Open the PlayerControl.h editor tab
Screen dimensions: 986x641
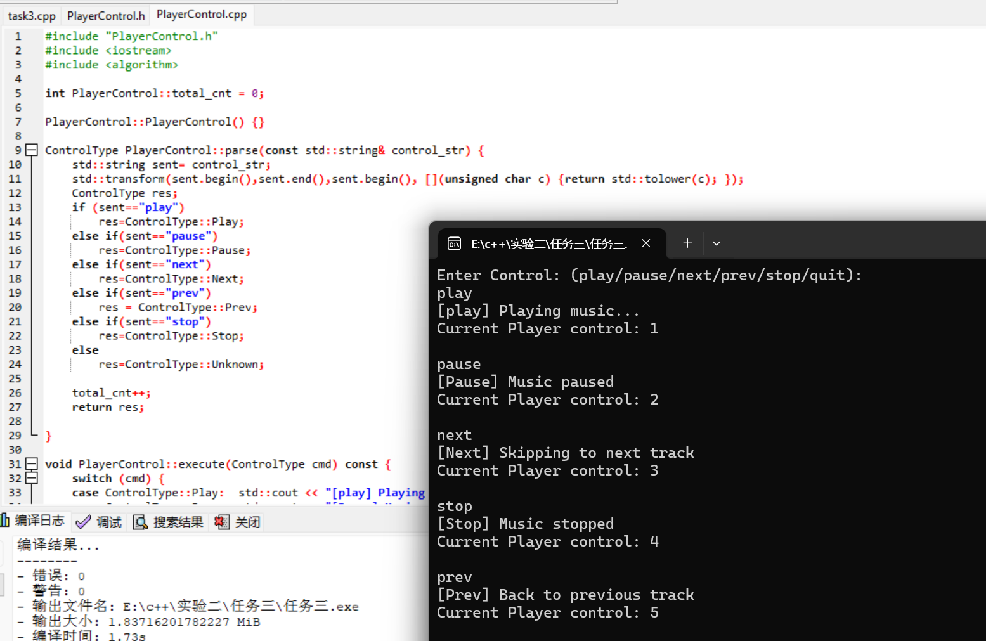click(x=106, y=16)
